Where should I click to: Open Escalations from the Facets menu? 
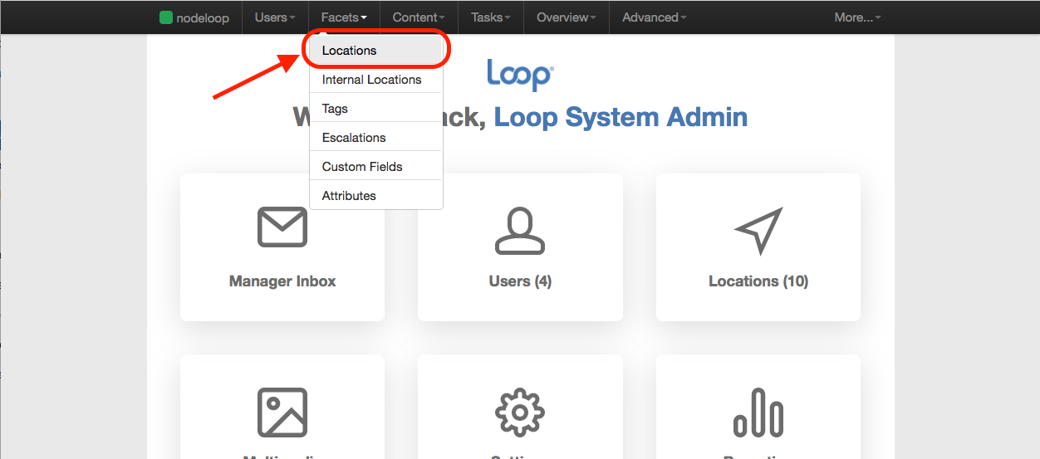(376, 138)
